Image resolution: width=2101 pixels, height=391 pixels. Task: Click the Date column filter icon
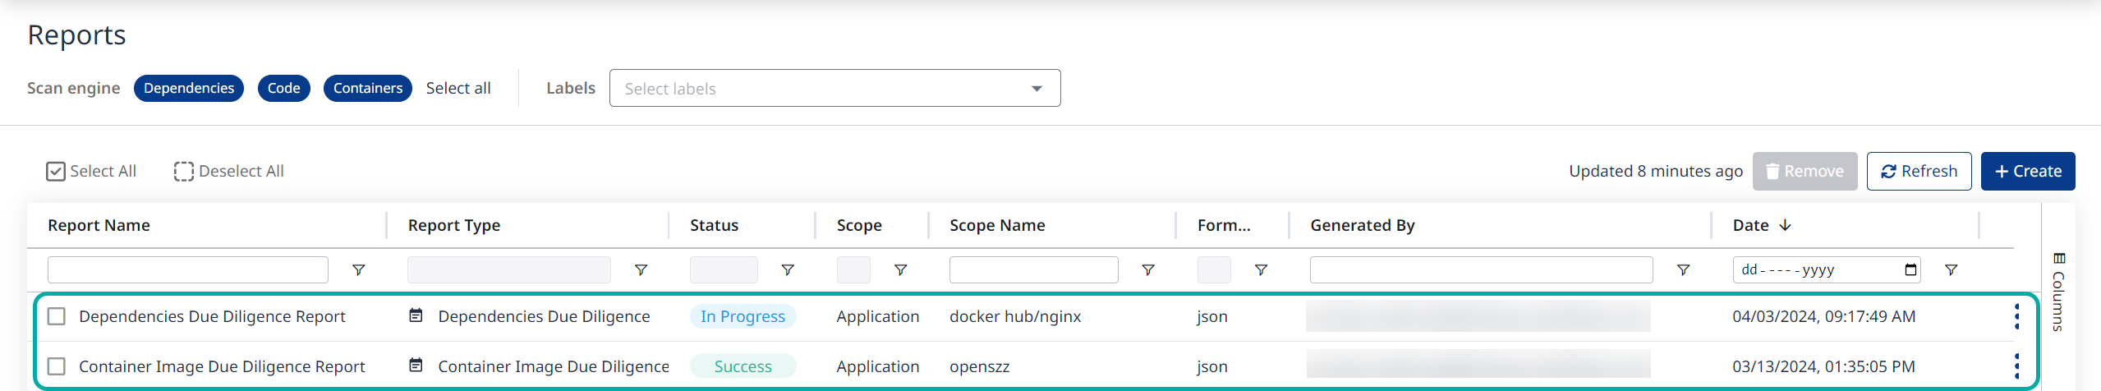[1951, 270]
